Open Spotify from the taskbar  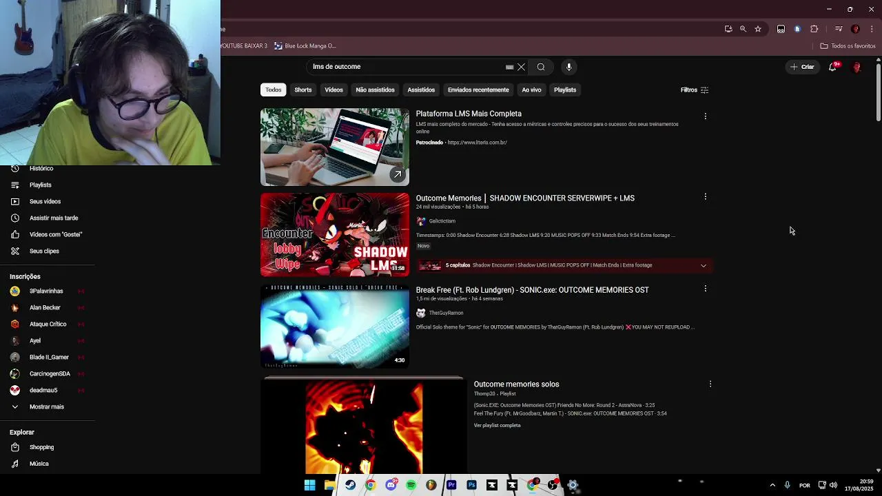click(411, 485)
